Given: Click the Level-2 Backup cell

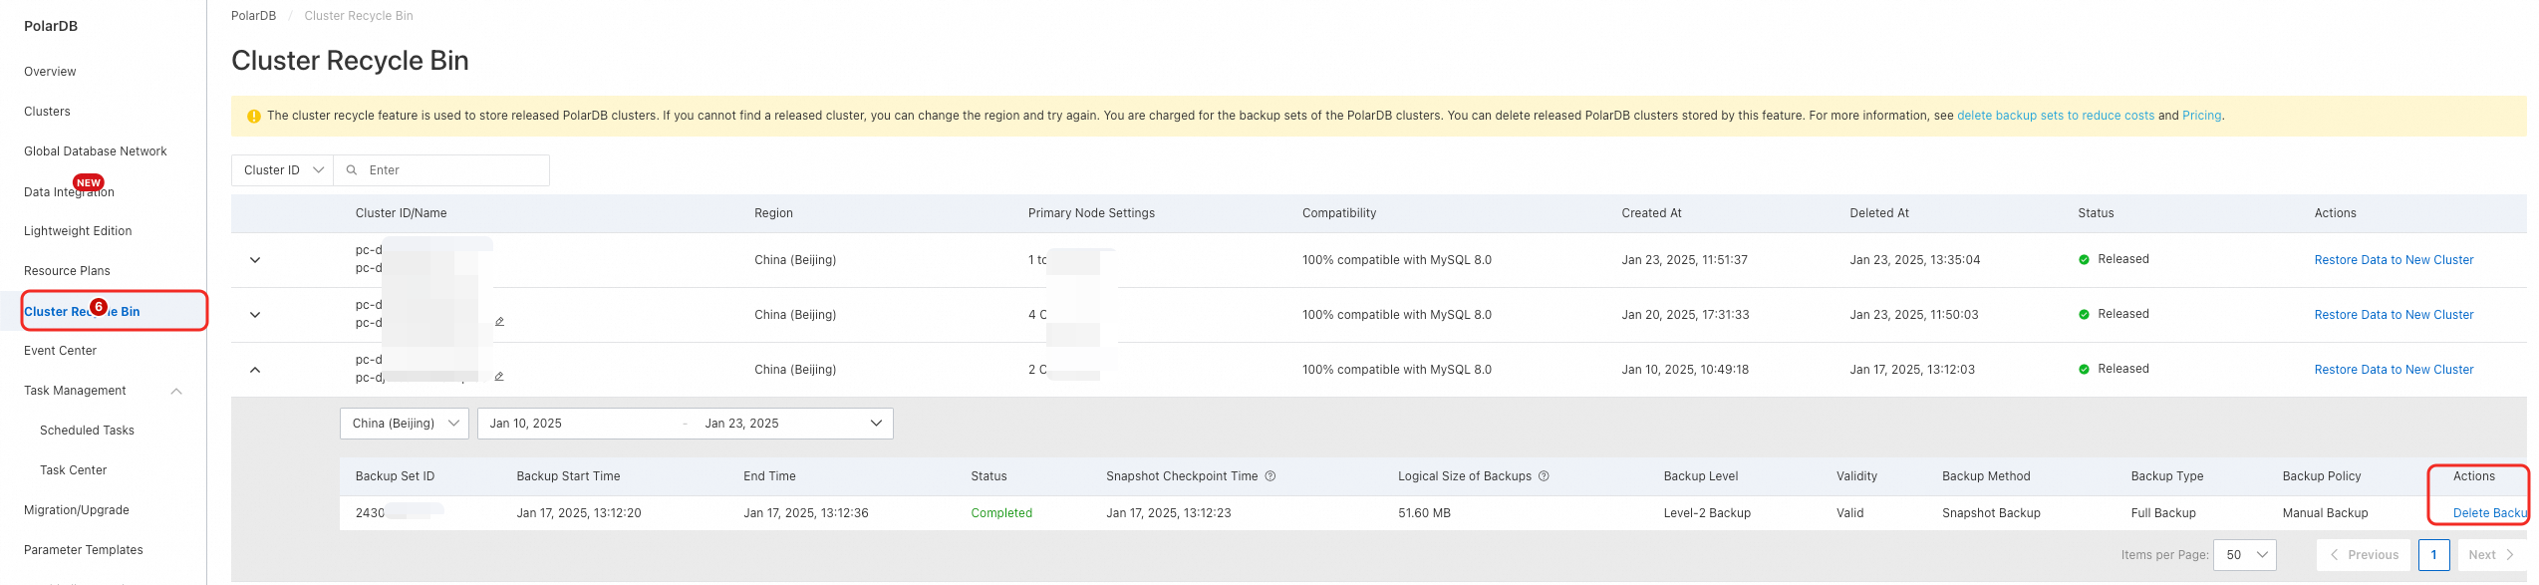Looking at the screenshot, I should click(x=1707, y=513).
